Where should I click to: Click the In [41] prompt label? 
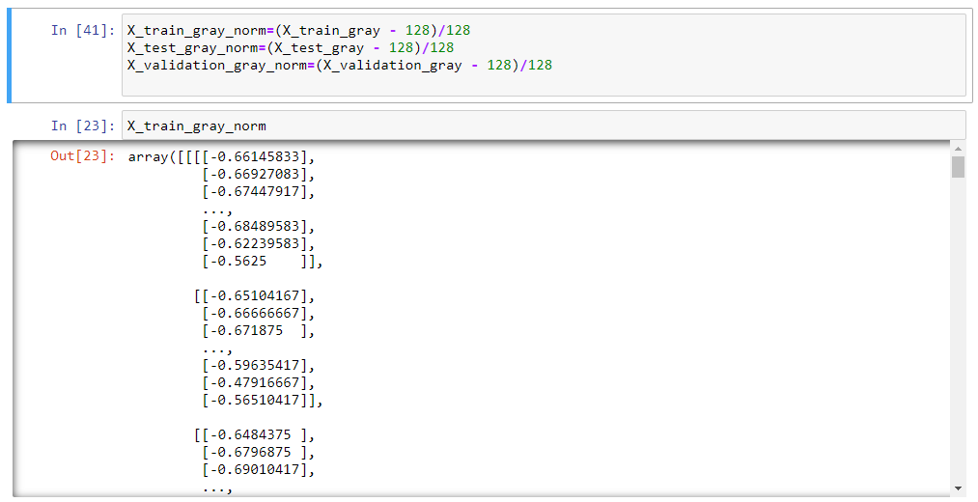(x=83, y=30)
